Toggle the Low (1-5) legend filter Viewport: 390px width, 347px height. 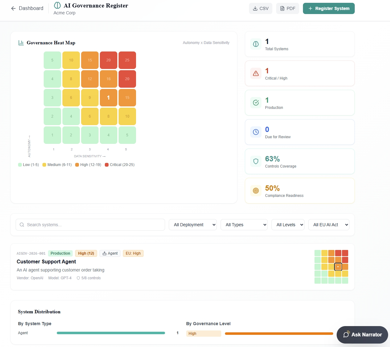click(28, 164)
